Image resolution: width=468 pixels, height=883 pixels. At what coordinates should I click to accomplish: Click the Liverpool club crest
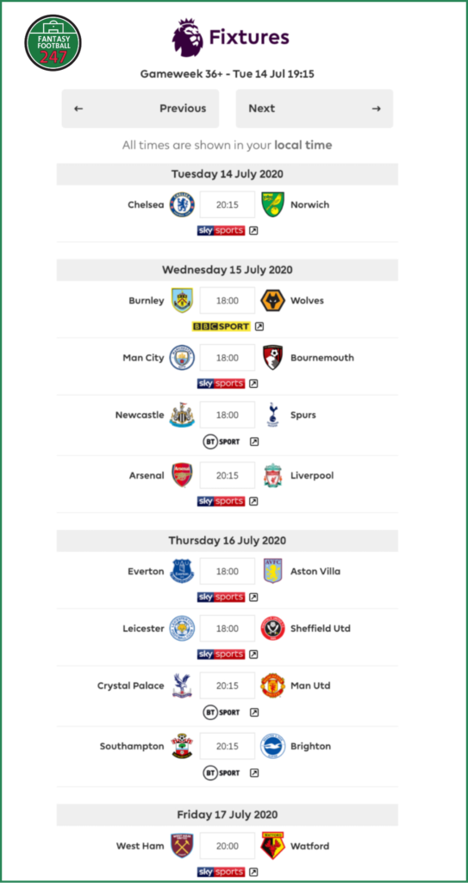273,475
